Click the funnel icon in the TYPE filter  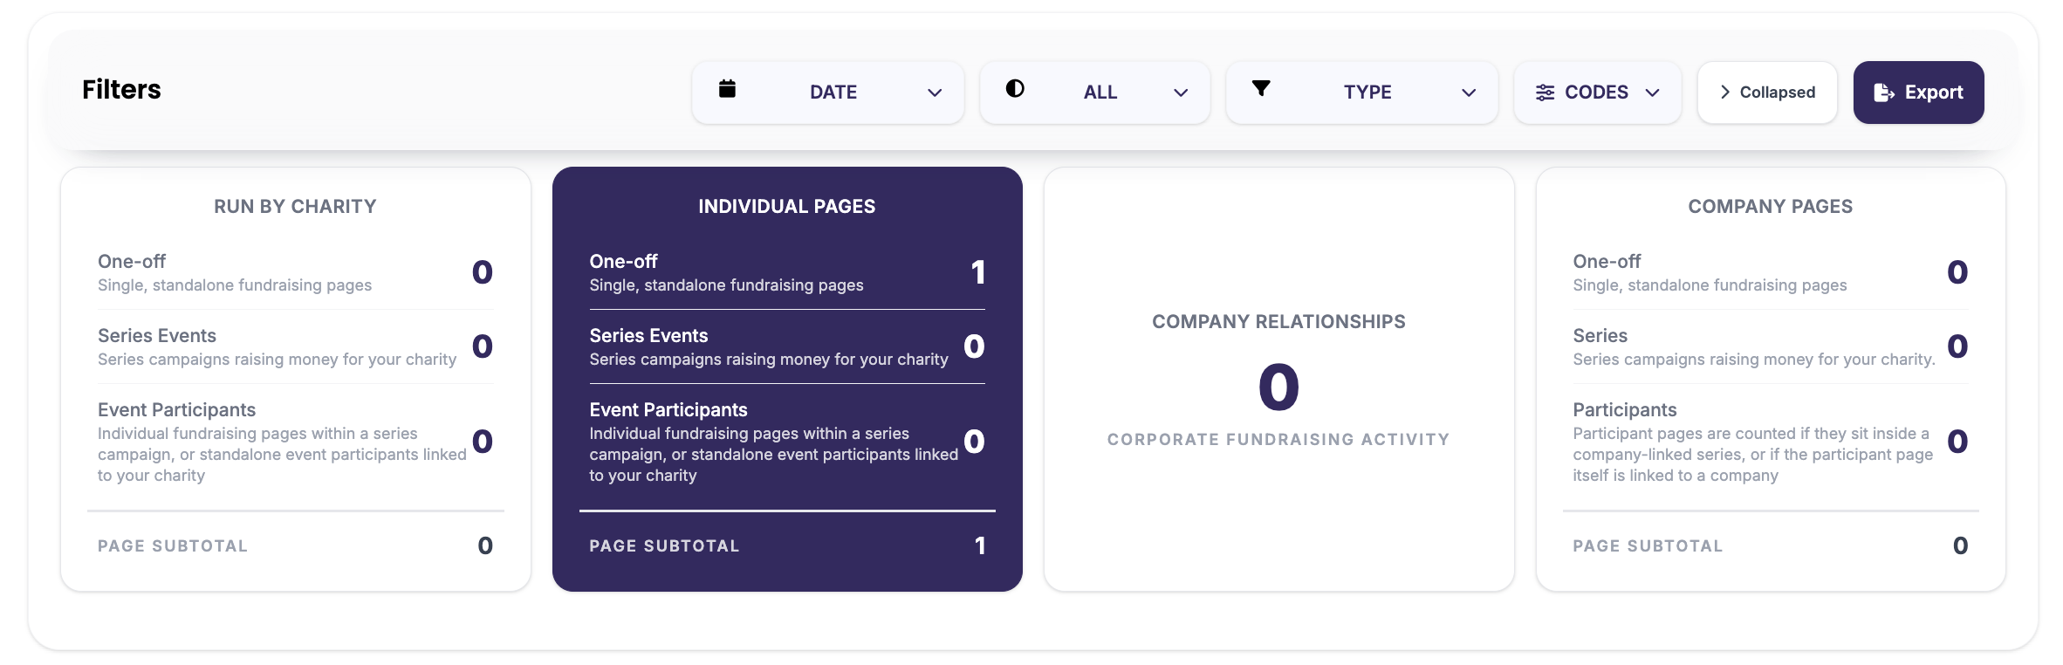1261,88
